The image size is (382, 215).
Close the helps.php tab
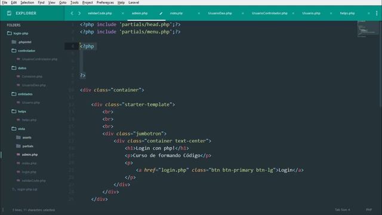(369, 13)
